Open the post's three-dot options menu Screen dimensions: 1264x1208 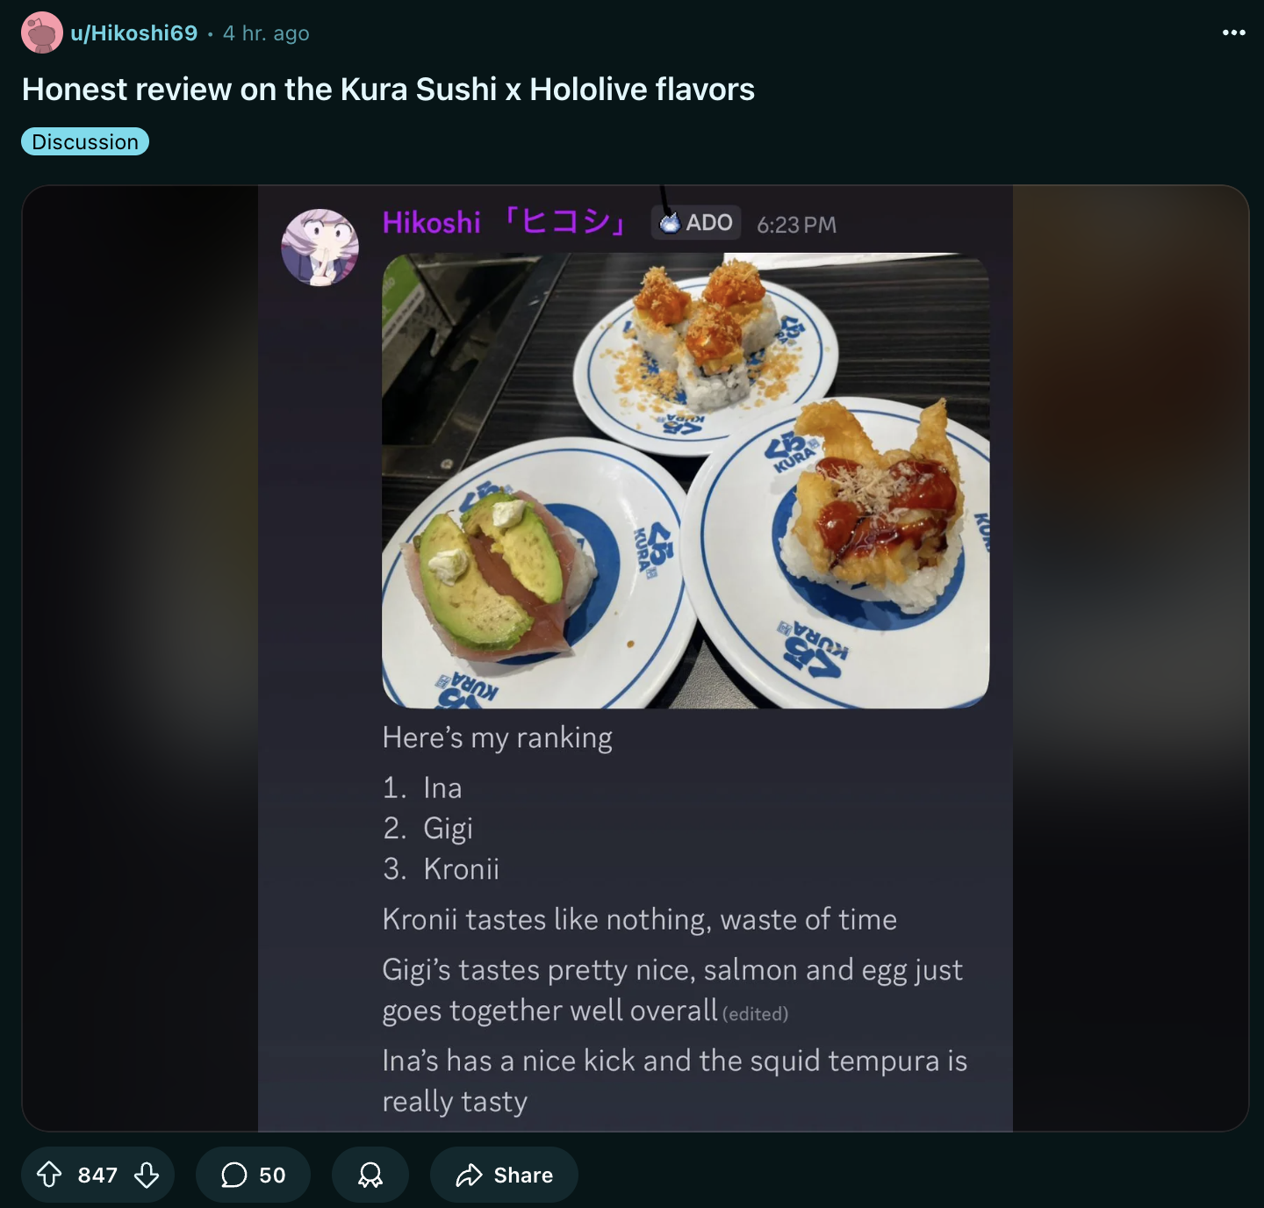point(1233,32)
